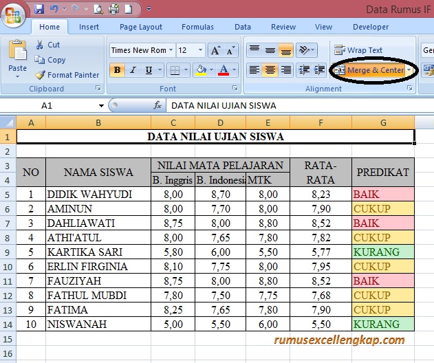Open the Name Box dropdown arrow
This screenshot has width=434, height=363.
pos(101,105)
